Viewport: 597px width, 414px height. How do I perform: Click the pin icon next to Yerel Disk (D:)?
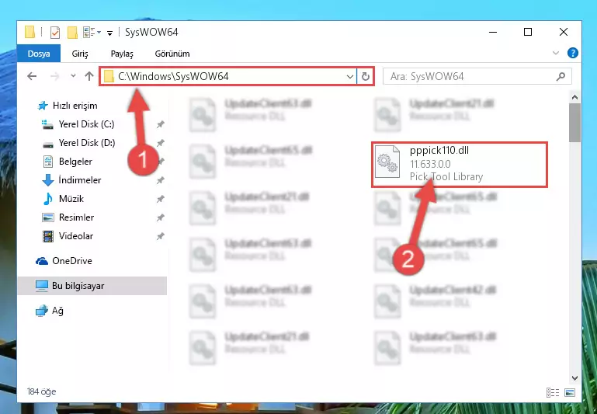pos(160,143)
